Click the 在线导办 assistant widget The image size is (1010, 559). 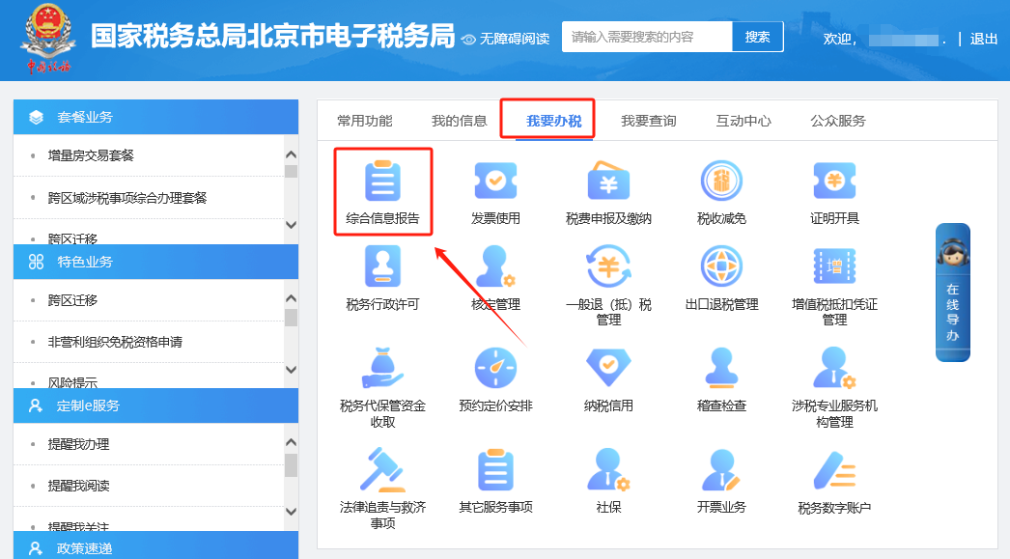953,293
